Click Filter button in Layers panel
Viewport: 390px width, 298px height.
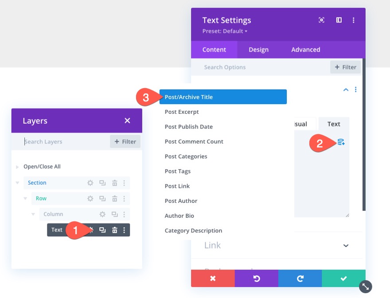pyautogui.click(x=125, y=142)
